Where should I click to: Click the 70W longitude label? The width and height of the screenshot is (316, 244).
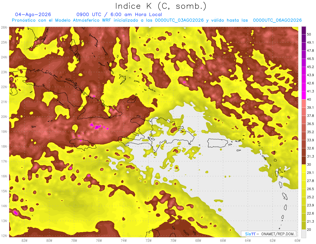pyautogui.click(x=173, y=241)
